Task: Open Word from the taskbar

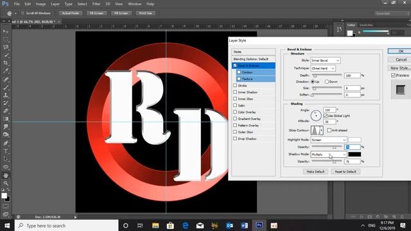Action: click(244, 225)
